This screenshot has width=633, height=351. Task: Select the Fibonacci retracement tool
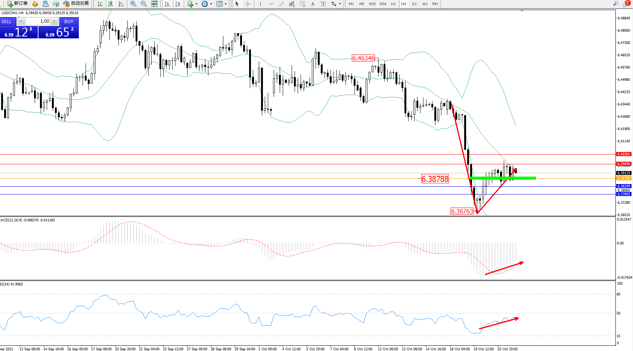[302, 4]
